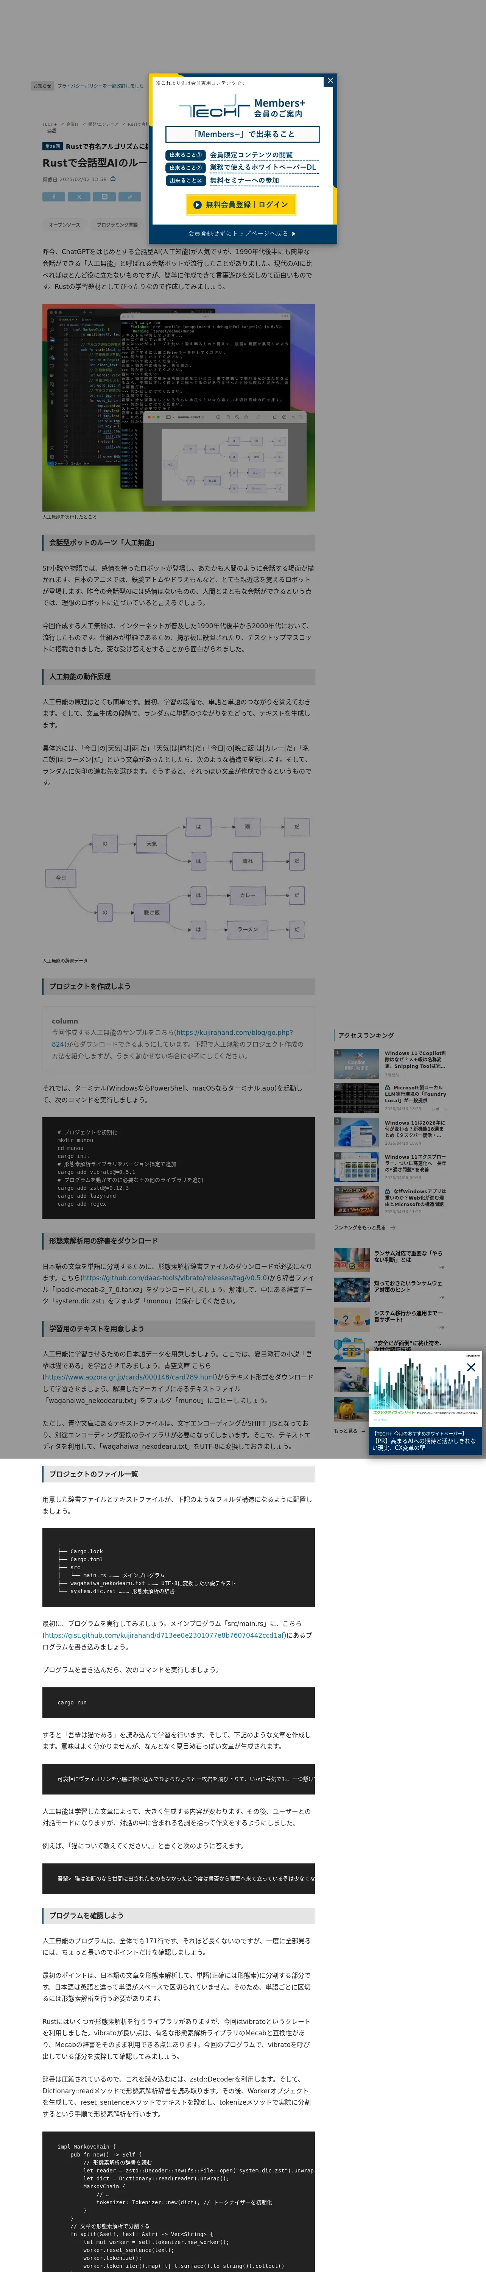Click the third share button (Hatena bookmark)
This screenshot has width=486, height=2272.
[x=104, y=197]
